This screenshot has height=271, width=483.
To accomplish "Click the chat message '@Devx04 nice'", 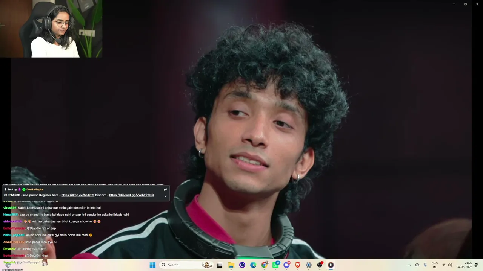I will click(x=37, y=256).
